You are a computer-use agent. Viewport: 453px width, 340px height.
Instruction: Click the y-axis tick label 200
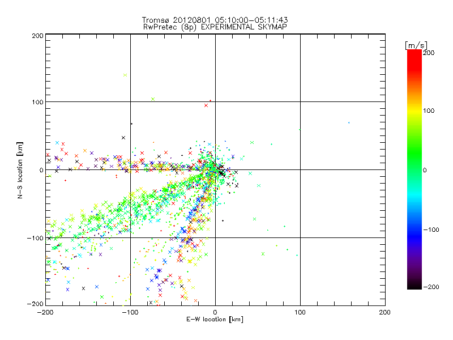(37, 36)
